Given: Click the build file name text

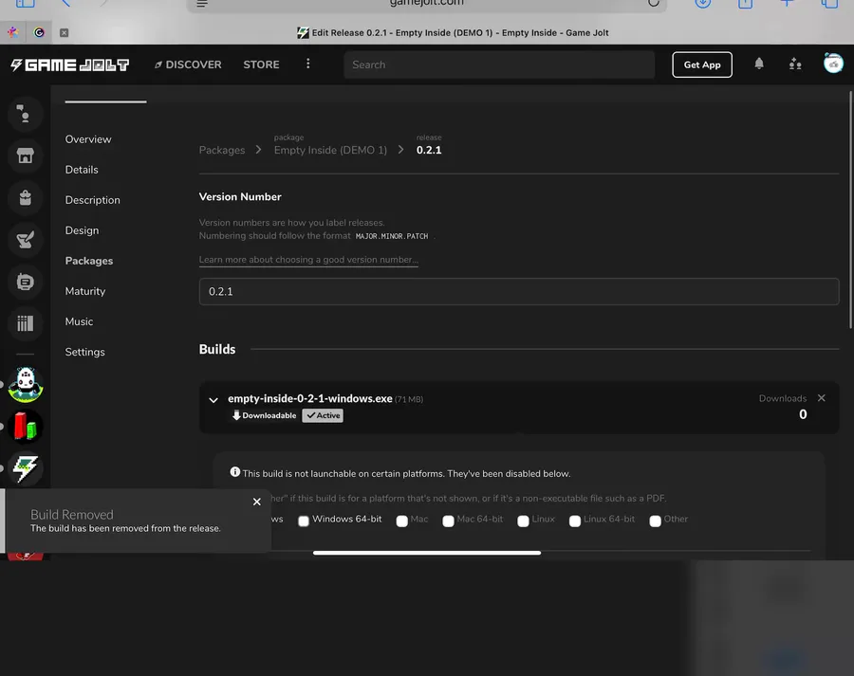Looking at the screenshot, I should click(310, 398).
